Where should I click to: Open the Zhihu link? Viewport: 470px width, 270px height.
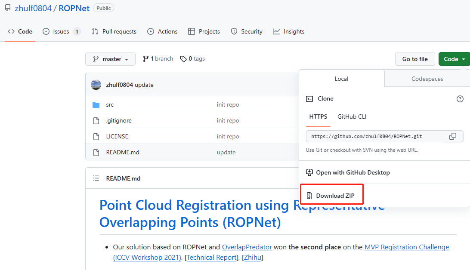(252, 258)
